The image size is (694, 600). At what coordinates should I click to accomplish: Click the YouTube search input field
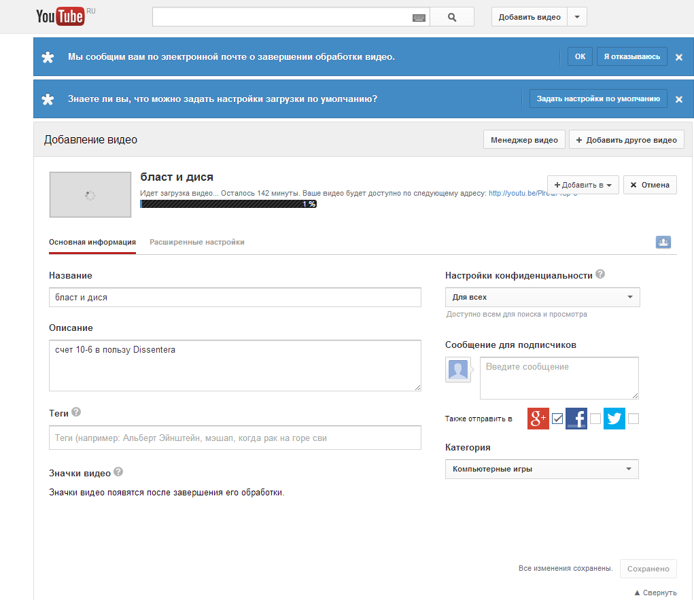tap(282, 17)
